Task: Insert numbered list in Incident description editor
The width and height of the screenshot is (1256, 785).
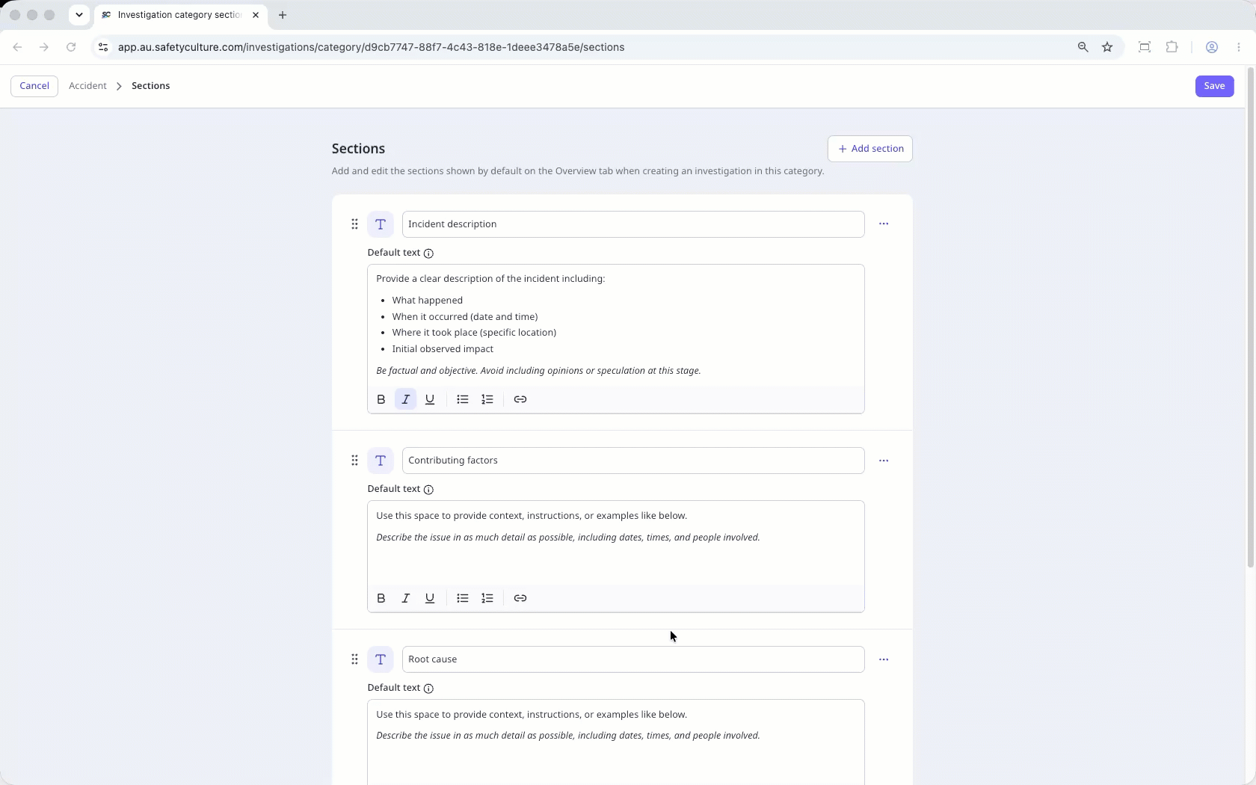Action: click(487, 399)
